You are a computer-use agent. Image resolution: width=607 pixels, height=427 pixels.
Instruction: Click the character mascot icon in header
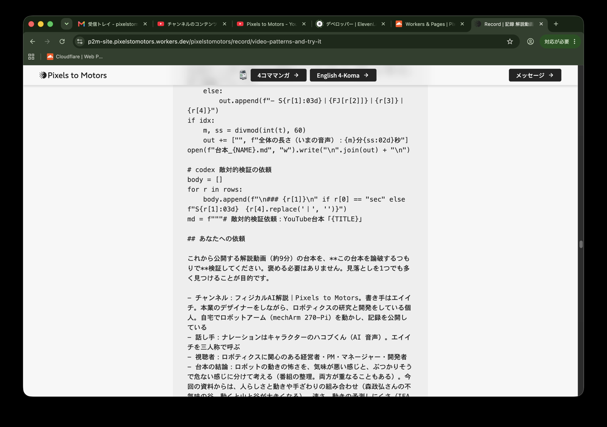243,75
